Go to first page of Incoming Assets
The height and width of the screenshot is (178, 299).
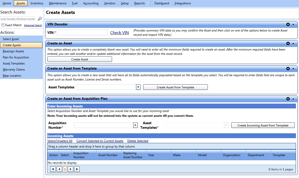[53, 169]
